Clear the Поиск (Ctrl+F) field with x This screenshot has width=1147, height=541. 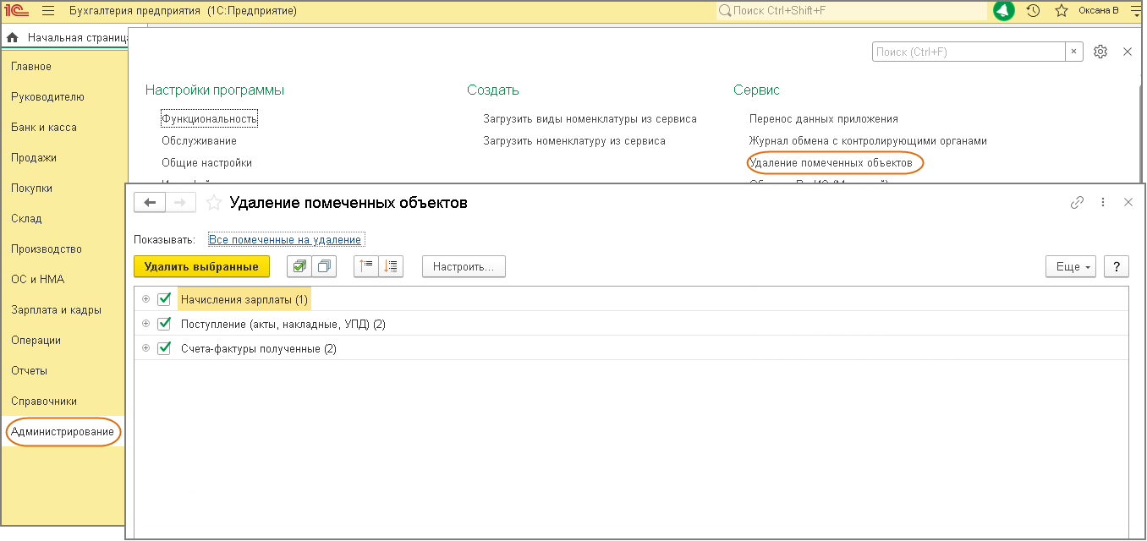1075,52
